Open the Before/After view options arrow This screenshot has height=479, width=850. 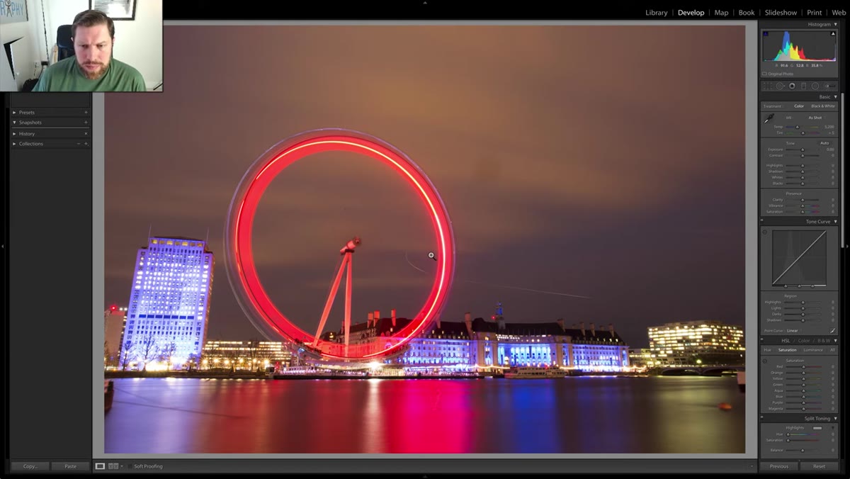122,466
